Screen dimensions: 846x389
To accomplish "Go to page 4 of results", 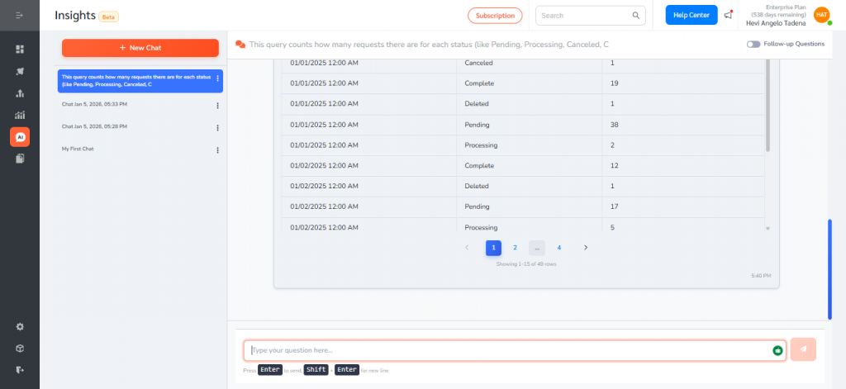I will [x=558, y=247].
